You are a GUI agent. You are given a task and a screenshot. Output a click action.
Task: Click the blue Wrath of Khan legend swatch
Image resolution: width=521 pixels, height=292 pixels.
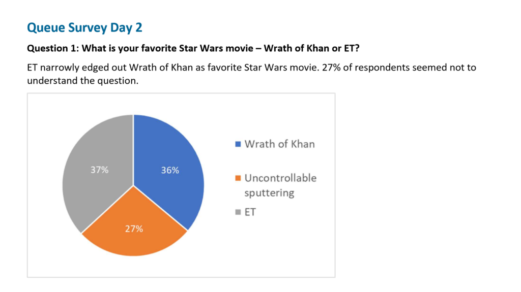click(238, 144)
